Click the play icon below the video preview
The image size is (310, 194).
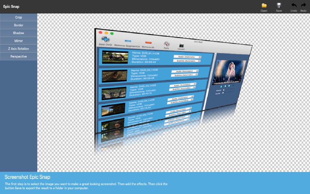221,86
